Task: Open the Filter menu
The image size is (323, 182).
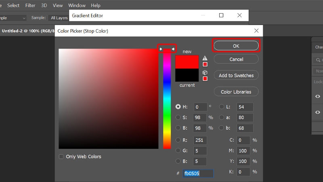Action: [x=30, y=5]
